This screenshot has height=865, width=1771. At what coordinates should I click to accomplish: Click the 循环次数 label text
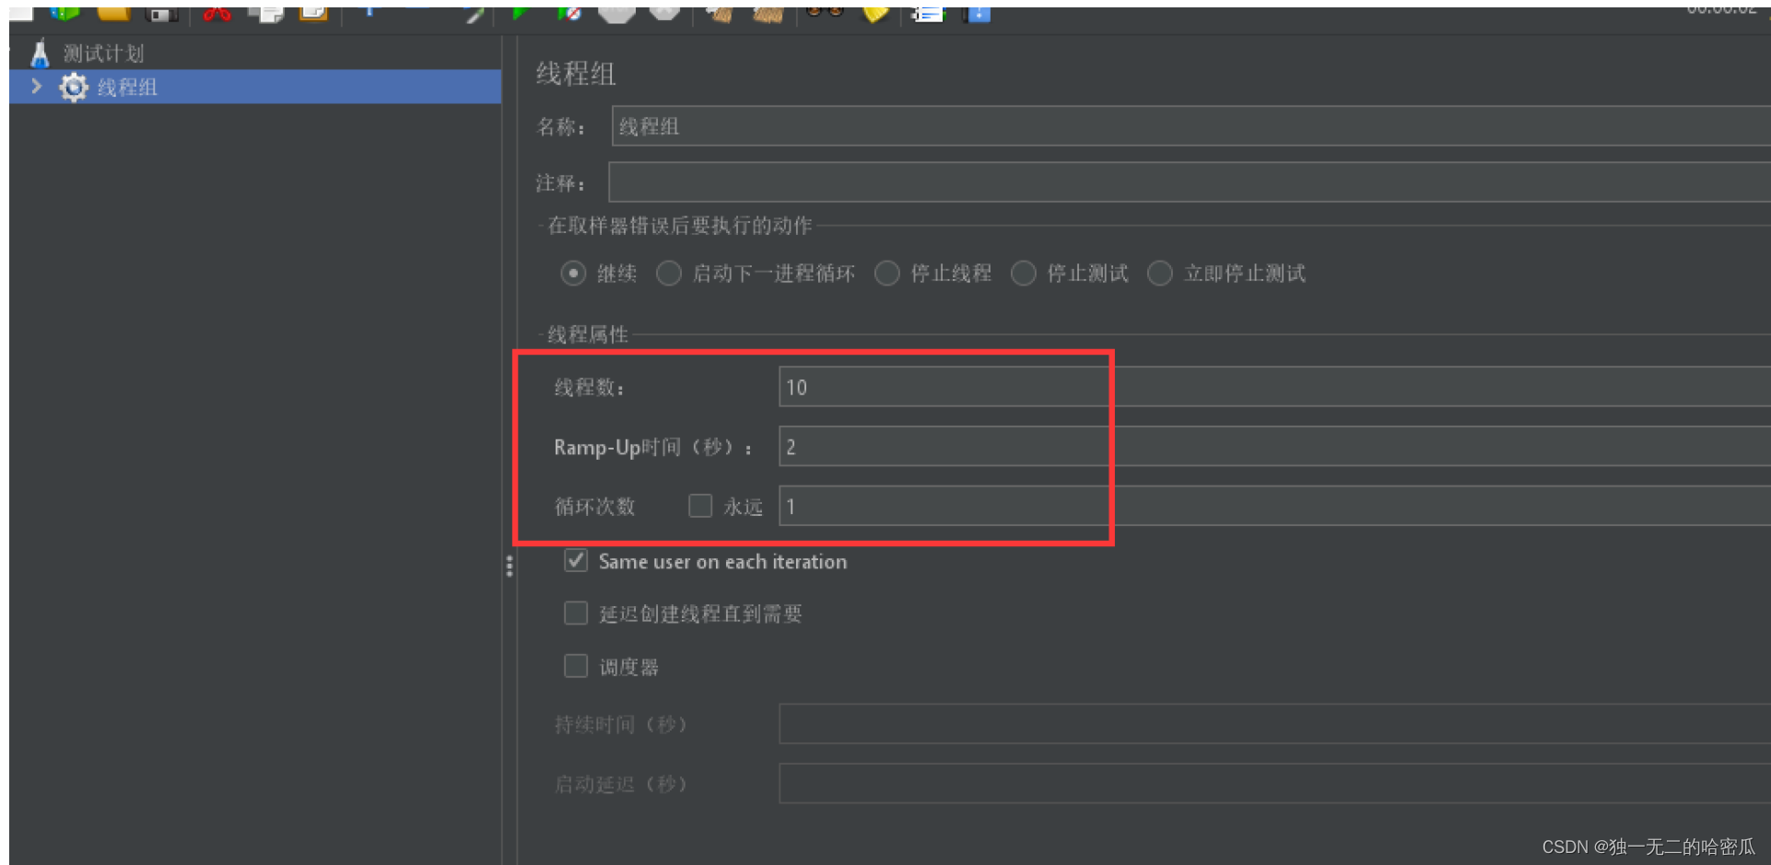pos(594,507)
